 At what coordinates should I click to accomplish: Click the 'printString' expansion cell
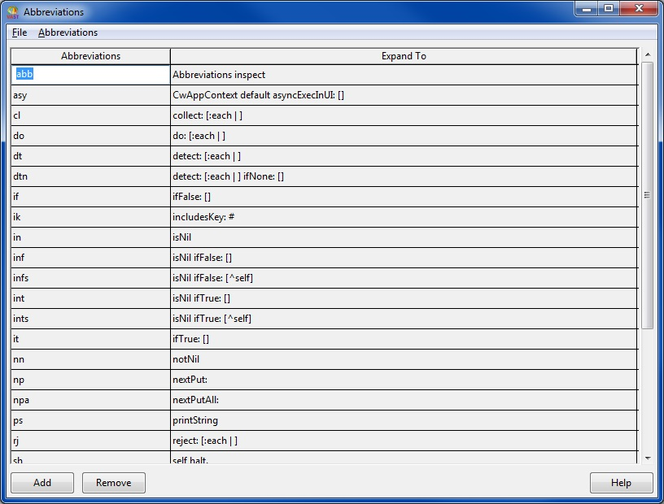[404, 420]
